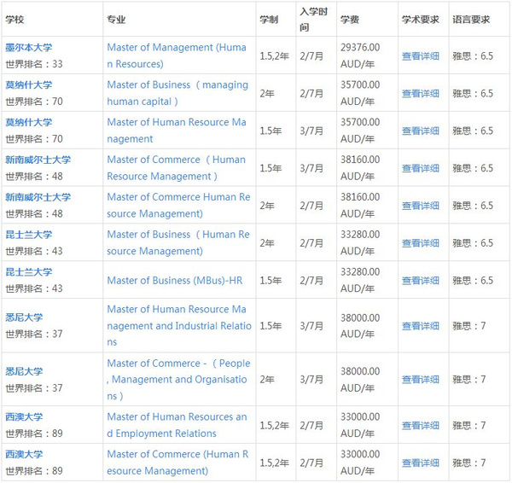The image size is (512, 483).
Task: Open 西澳大学 Master of Commerce (Human Resource Management)
Action: [x=178, y=463]
